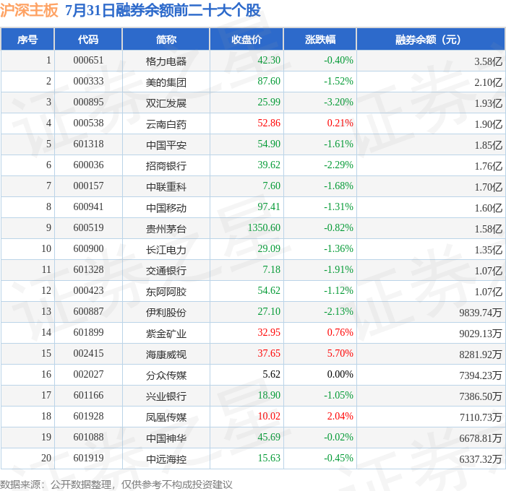Viewport: 506px width, 491px height.
Task: Select stock code 000651
Action: click(88, 60)
